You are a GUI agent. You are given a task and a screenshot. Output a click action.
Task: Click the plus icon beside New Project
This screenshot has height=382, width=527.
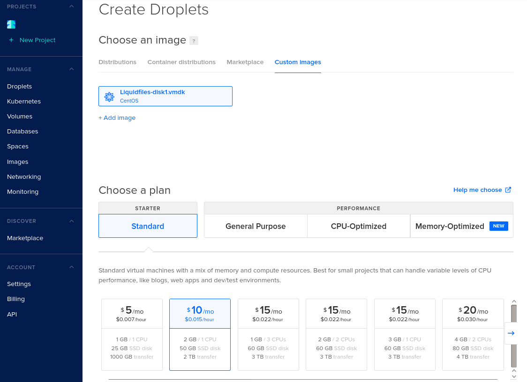click(12, 40)
